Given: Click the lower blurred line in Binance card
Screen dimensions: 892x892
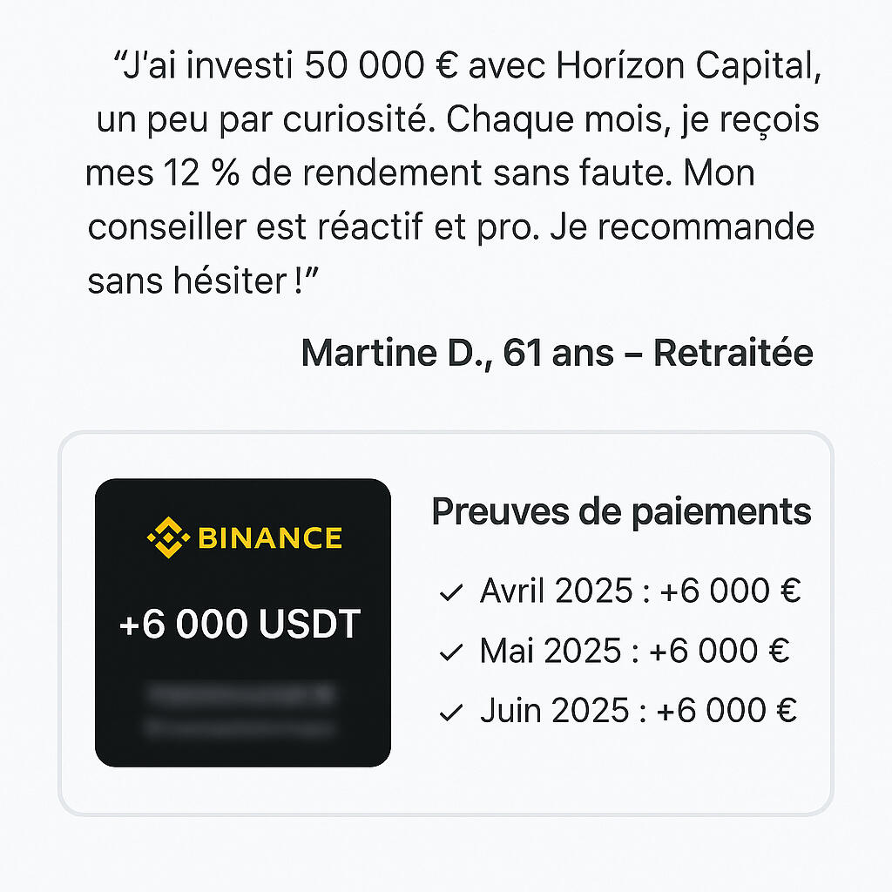Looking at the screenshot, I should (x=240, y=727).
